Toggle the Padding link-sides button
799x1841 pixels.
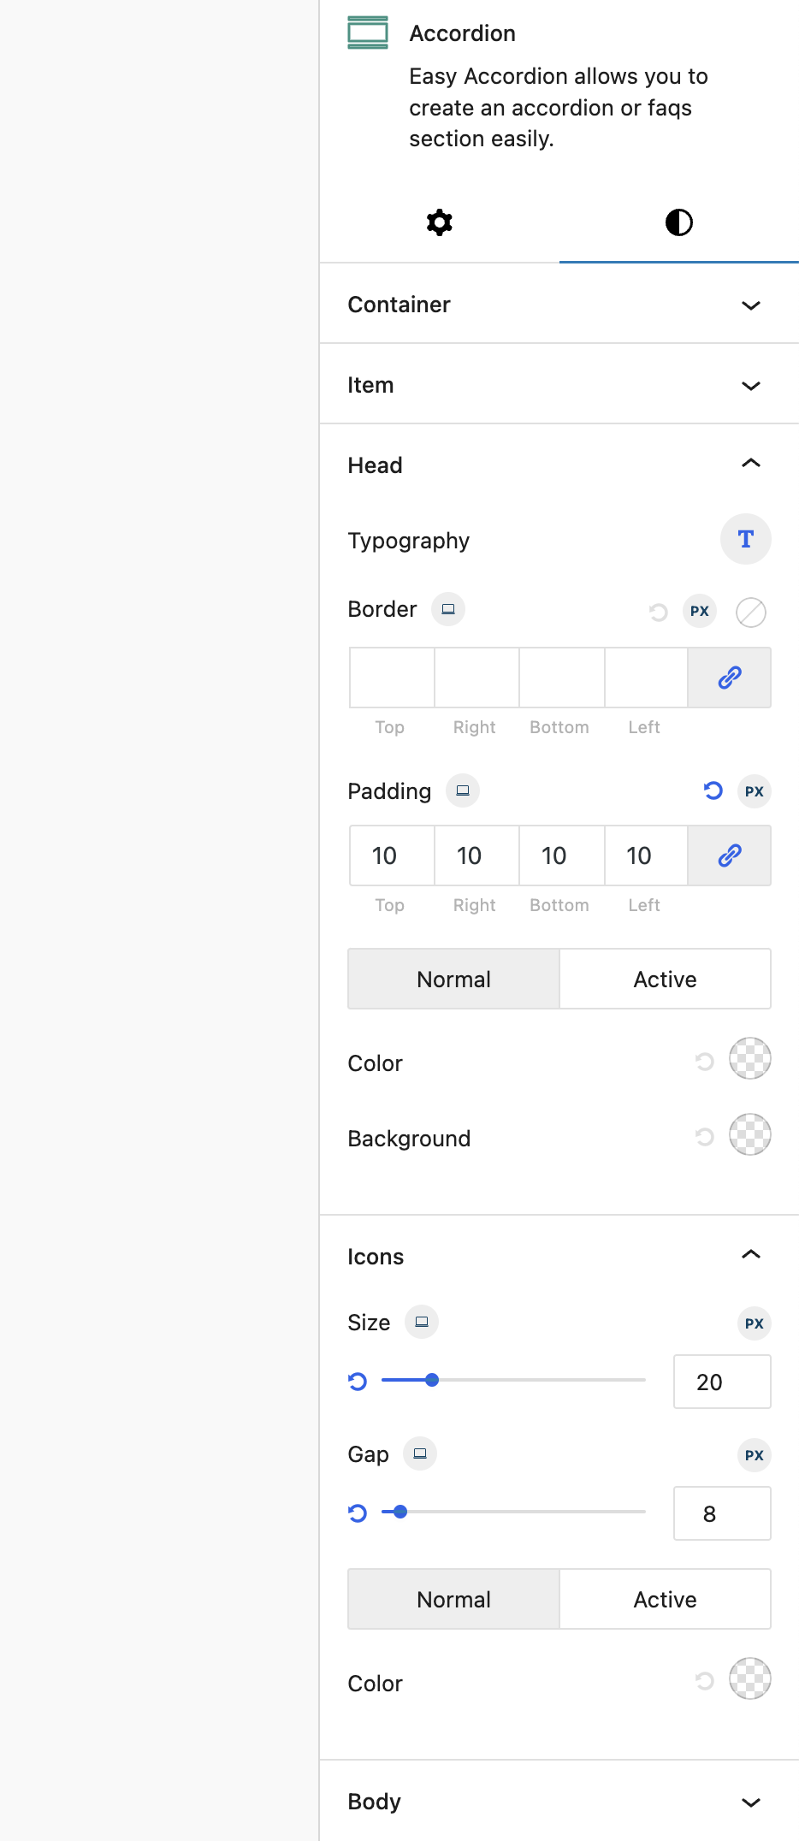point(729,855)
